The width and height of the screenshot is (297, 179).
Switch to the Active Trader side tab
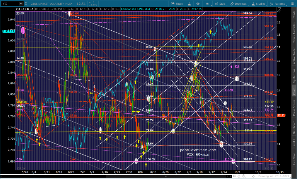(x=294, y=56)
